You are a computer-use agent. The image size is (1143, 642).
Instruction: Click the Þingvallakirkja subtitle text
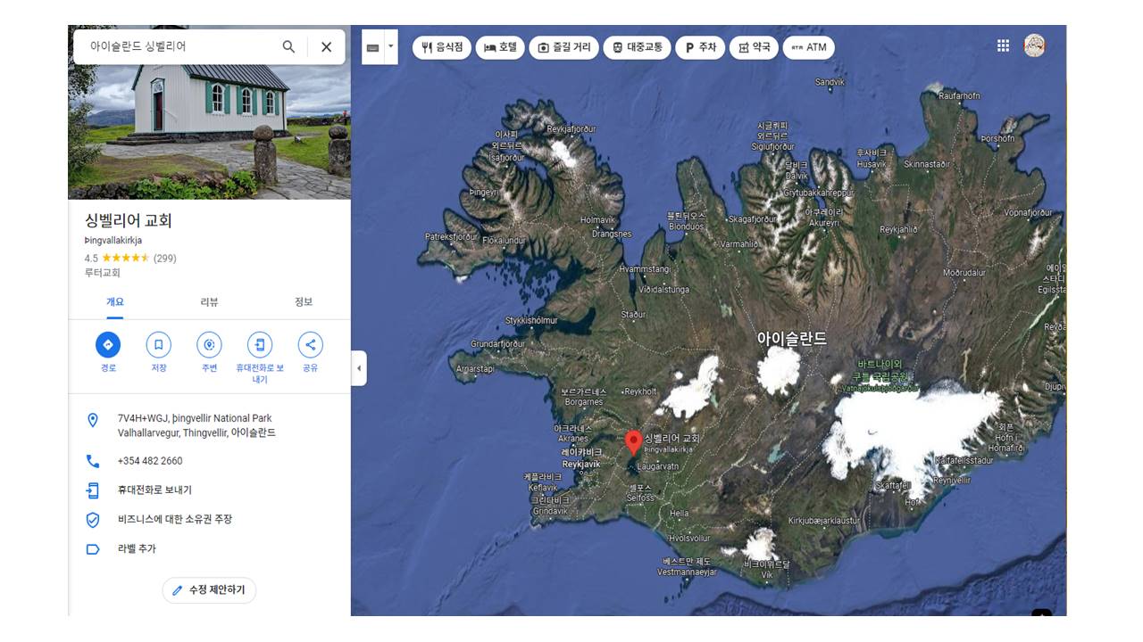[x=113, y=241]
